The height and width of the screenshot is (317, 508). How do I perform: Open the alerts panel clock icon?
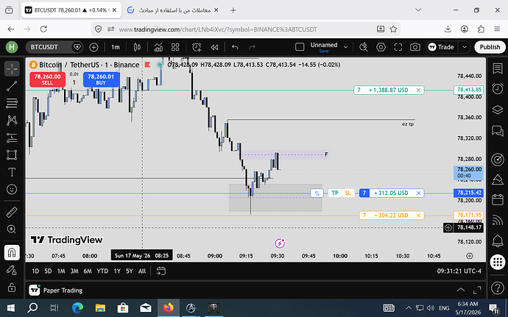click(497, 89)
